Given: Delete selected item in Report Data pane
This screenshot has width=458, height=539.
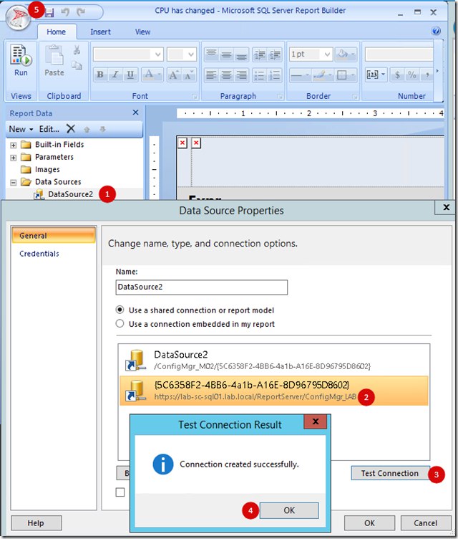Looking at the screenshot, I should [71, 129].
